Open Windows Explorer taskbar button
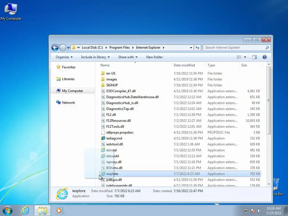The width and height of the screenshot is (288, 216). tap(42, 210)
